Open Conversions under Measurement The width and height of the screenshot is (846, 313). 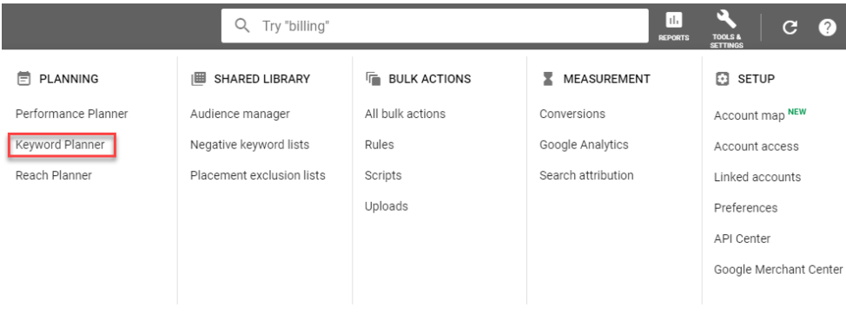[572, 114]
